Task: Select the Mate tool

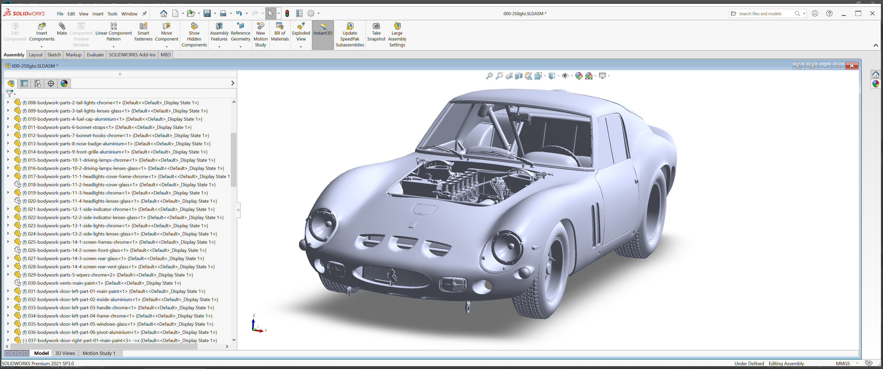Action: (x=62, y=29)
